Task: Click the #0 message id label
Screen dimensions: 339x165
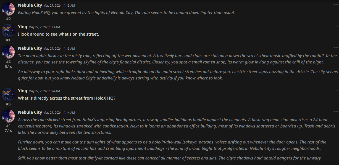Action: (8, 18)
